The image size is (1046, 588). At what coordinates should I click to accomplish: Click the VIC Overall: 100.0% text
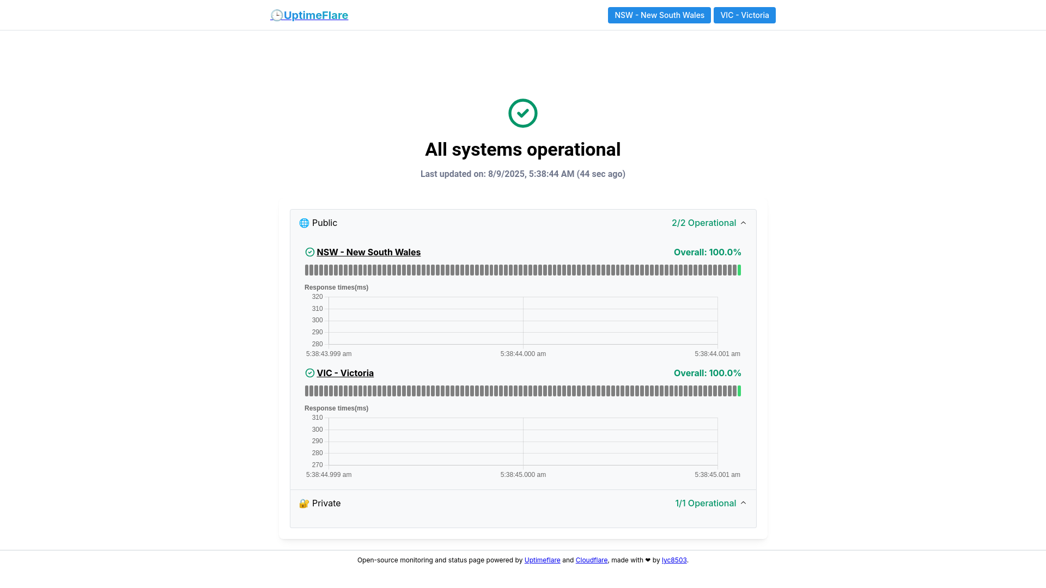pyautogui.click(x=708, y=373)
